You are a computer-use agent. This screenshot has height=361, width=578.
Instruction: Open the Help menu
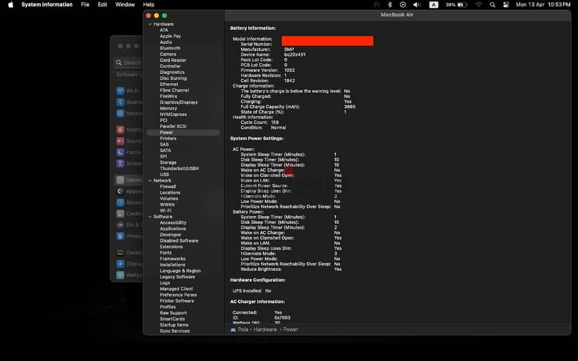pyautogui.click(x=149, y=4)
